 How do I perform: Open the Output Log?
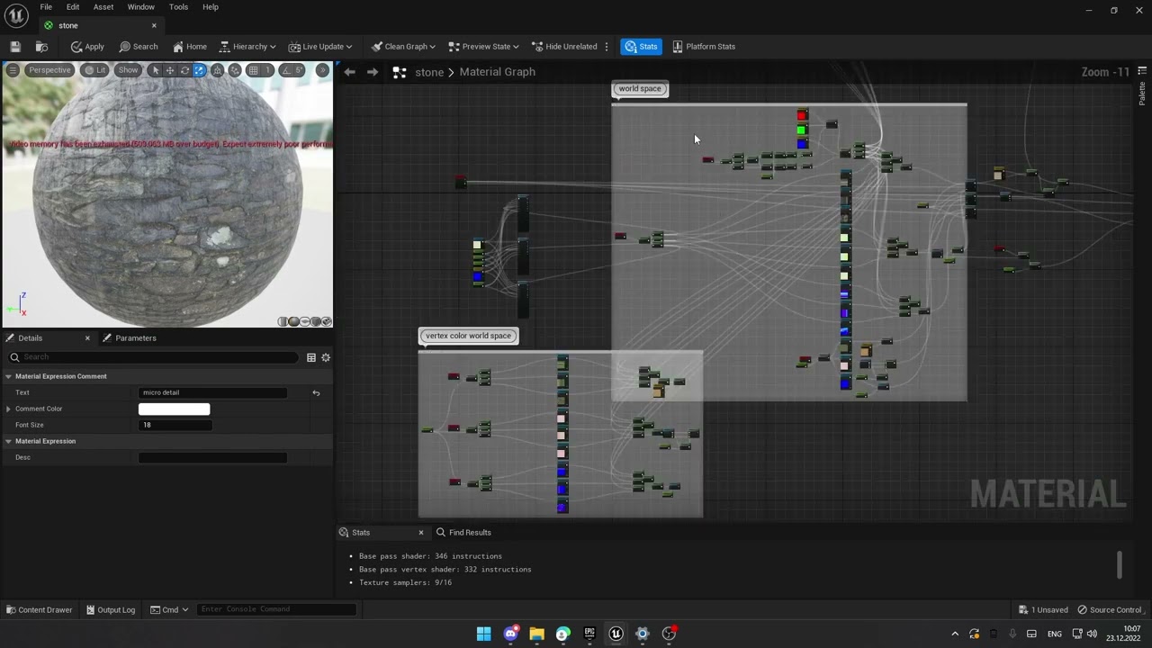click(x=110, y=610)
